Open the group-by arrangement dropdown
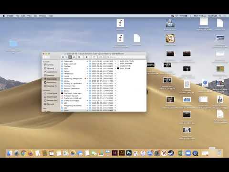This screenshot has width=229, height=172. pyautogui.click(x=80, y=57)
